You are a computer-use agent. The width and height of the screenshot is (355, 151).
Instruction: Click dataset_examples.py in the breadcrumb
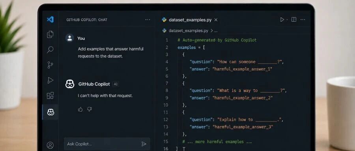[x=189, y=31]
